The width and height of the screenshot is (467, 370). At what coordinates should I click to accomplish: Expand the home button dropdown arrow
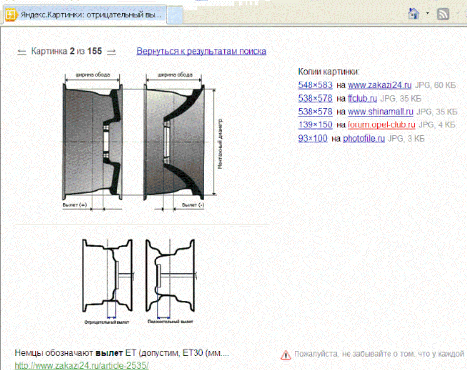[x=428, y=13]
